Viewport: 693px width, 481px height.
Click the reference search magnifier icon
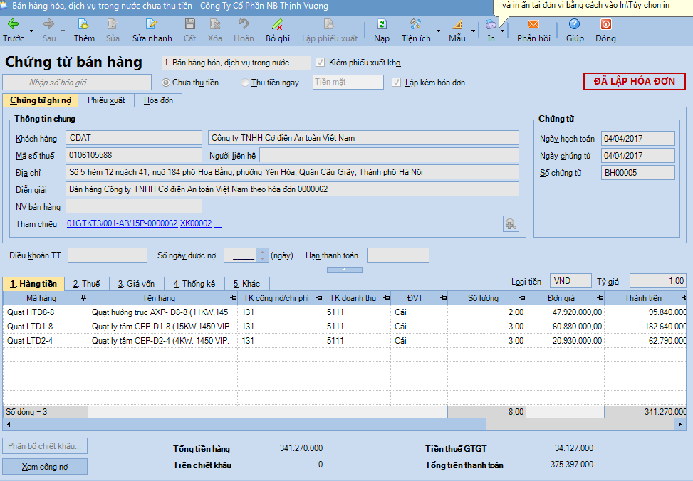click(x=511, y=224)
